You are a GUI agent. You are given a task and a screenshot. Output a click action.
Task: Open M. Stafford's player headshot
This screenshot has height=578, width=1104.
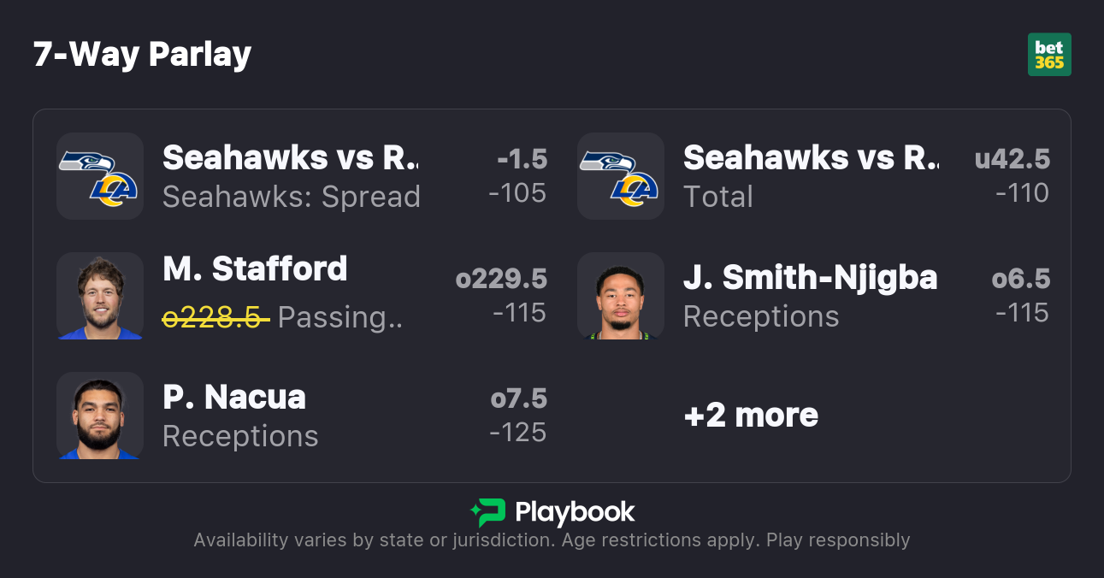pos(99,296)
